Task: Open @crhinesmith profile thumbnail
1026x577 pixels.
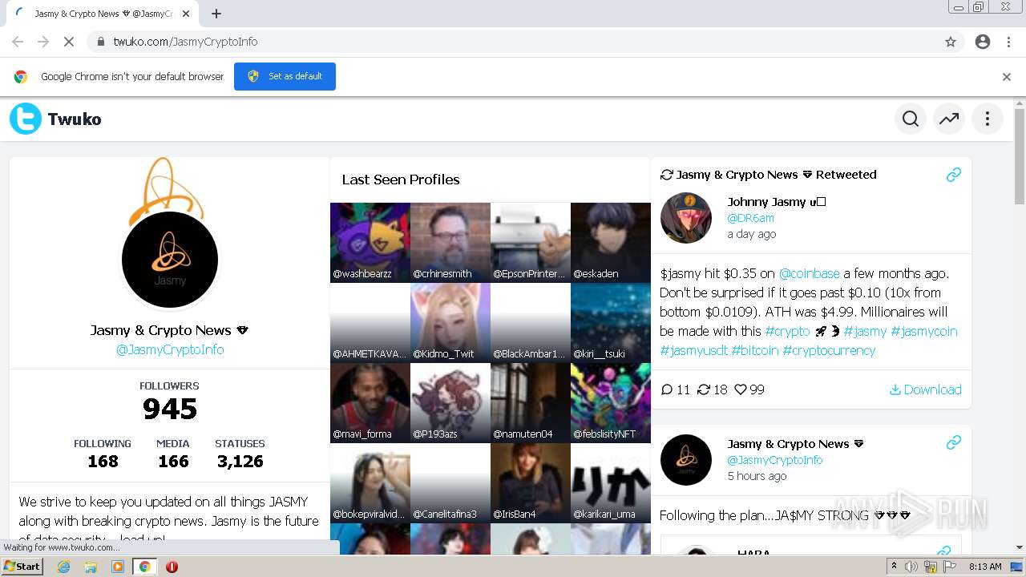Action: [450, 243]
